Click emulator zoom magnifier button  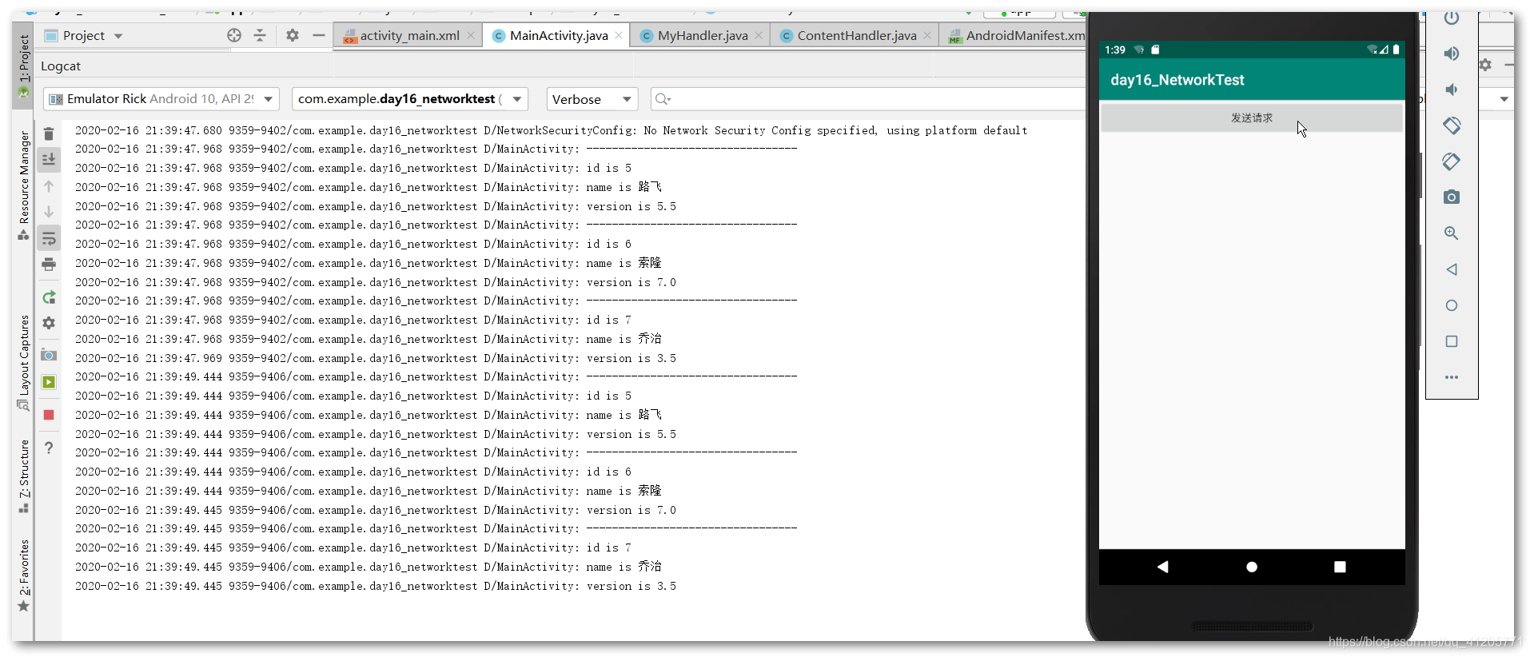(x=1452, y=233)
